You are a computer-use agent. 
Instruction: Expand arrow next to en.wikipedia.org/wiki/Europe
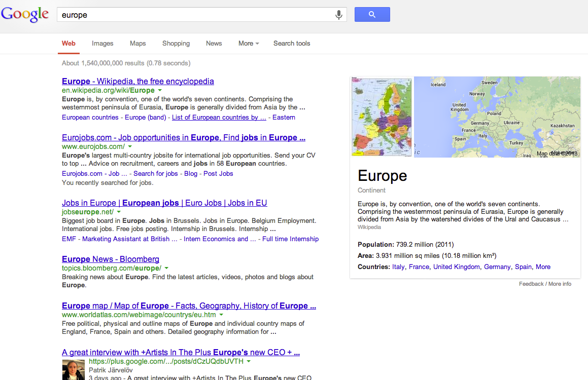pos(160,91)
